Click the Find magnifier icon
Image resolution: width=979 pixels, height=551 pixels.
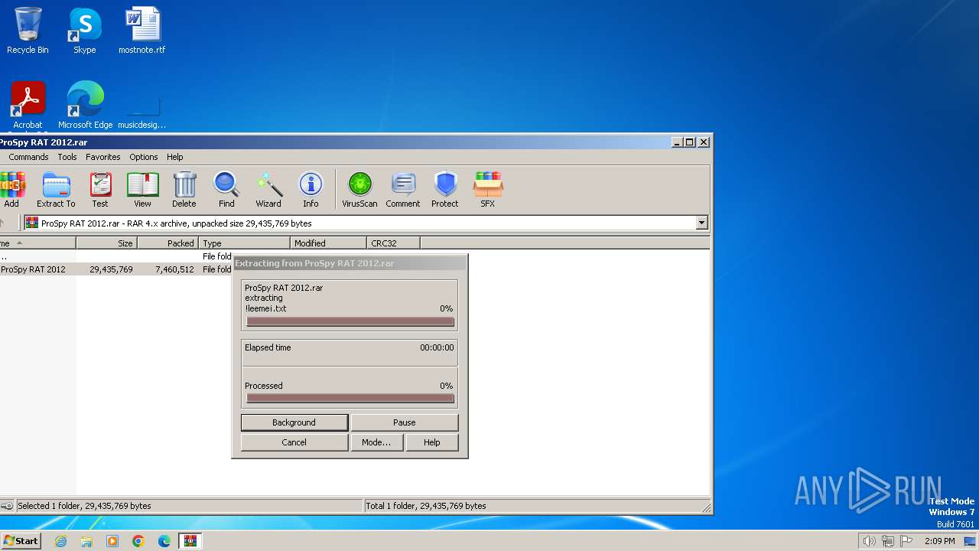(226, 189)
